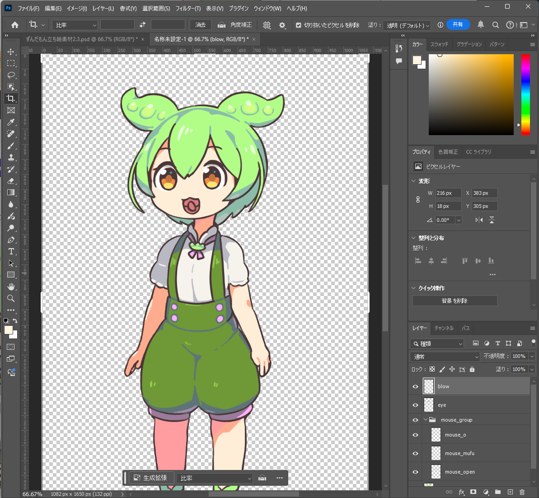
Task: Select the Crop tool
Action: click(x=11, y=98)
